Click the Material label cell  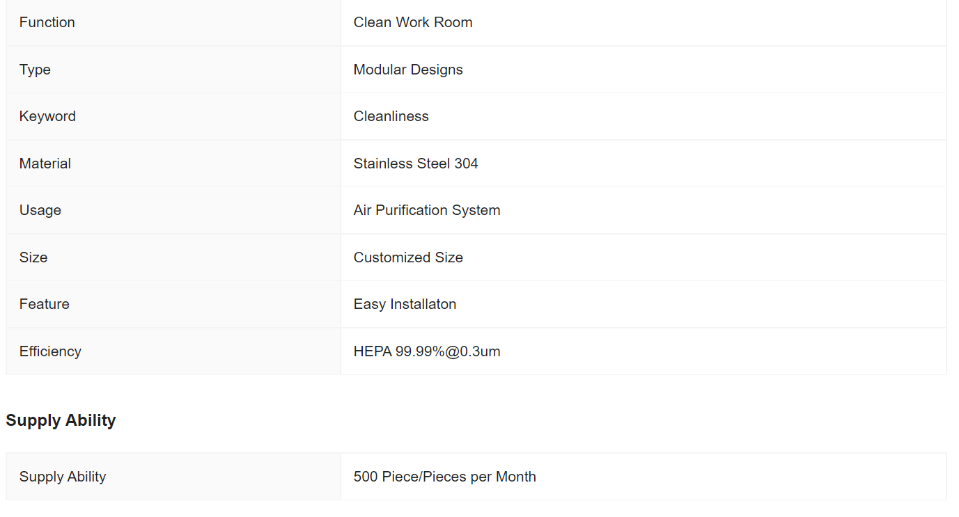point(173,164)
